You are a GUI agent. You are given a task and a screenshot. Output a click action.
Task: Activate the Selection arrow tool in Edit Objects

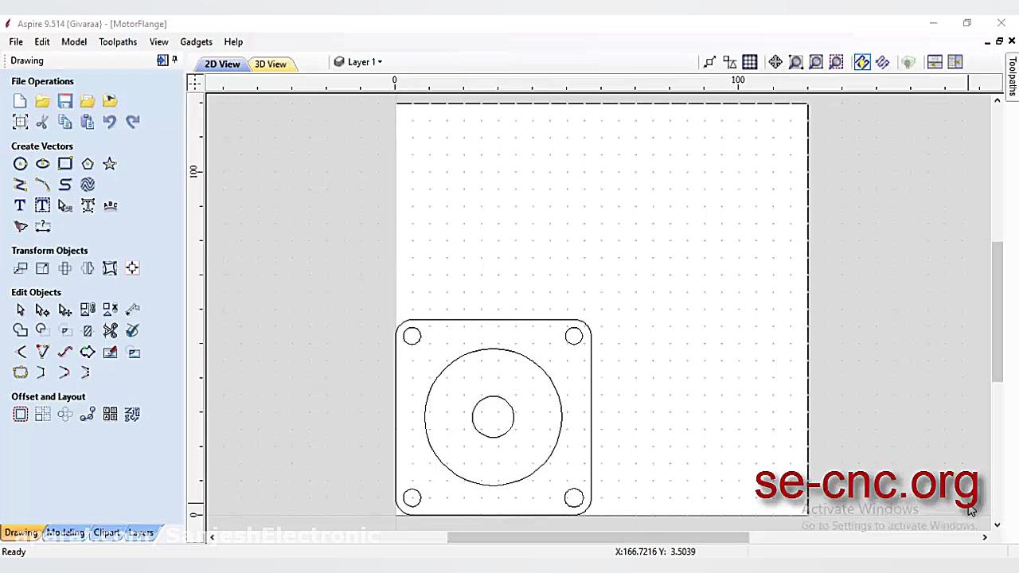point(20,310)
